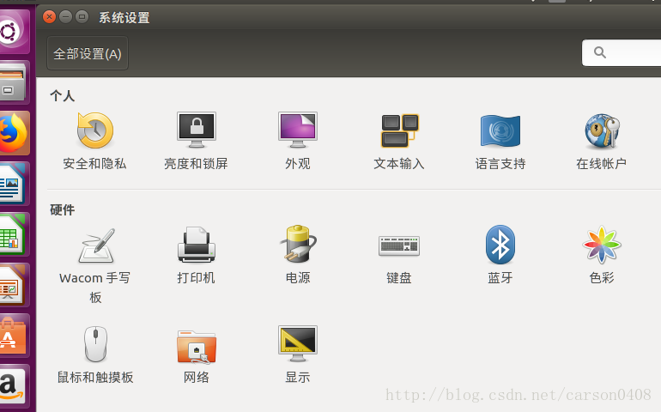Viewport: 661px width, 412px height.
Task: Launch LibreOffice Calc from the launcher
Action: (x=13, y=234)
